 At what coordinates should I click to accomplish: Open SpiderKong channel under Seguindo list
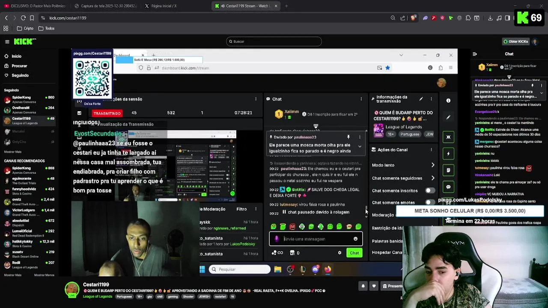point(29,99)
